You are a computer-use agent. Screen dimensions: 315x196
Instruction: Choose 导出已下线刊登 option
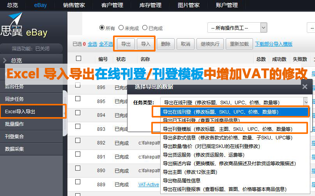[x=234, y=120]
